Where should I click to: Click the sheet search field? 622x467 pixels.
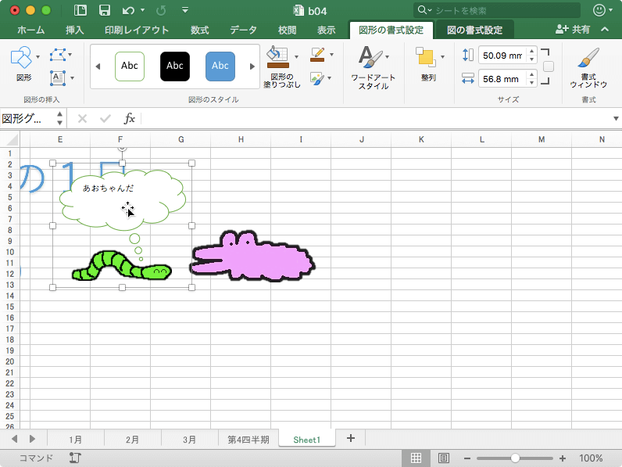tap(497, 10)
